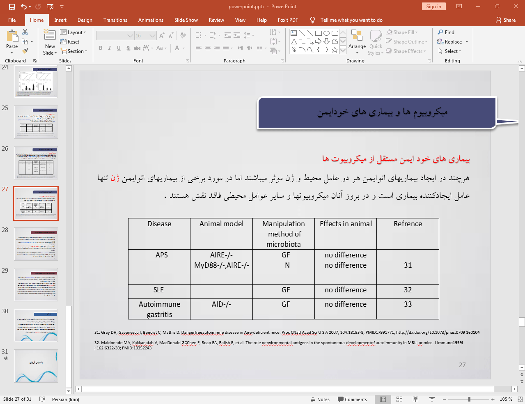Select slide 28 thumbnail
Screen dimensions: 525x404
coord(36,244)
